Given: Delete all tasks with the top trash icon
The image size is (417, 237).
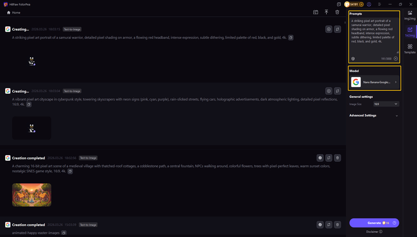Looking at the screenshot, I should [x=338, y=12].
